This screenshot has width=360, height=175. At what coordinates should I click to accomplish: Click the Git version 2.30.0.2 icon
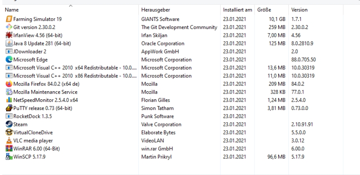pyautogui.click(x=9, y=27)
